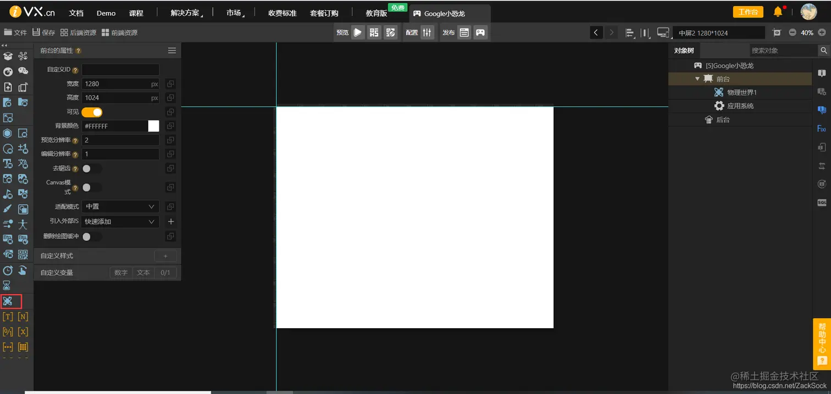Screen dimensions: 831x394
Task: Open 后端资源
Action: pos(78,32)
